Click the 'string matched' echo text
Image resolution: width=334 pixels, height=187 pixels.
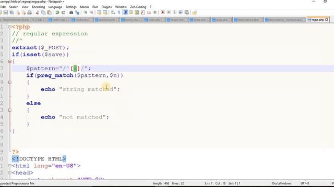[88, 89]
